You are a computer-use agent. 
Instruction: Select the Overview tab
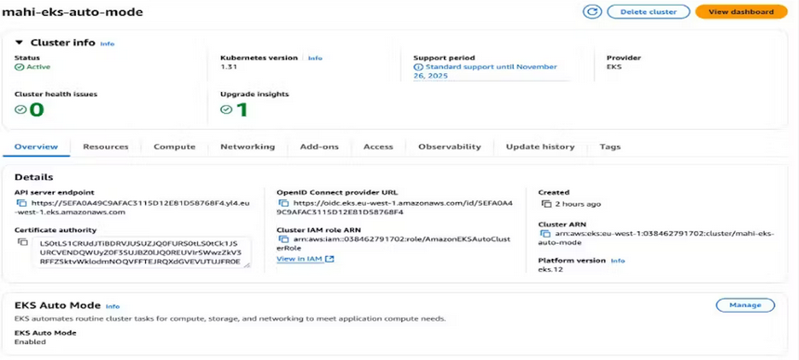tap(35, 147)
